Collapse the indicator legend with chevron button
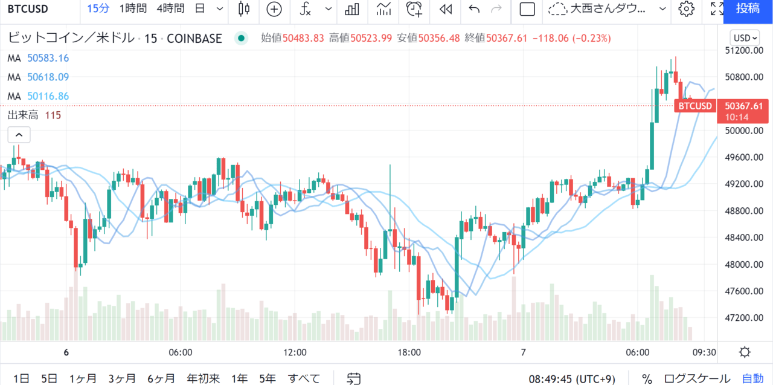The width and height of the screenshot is (773, 385). (x=19, y=135)
